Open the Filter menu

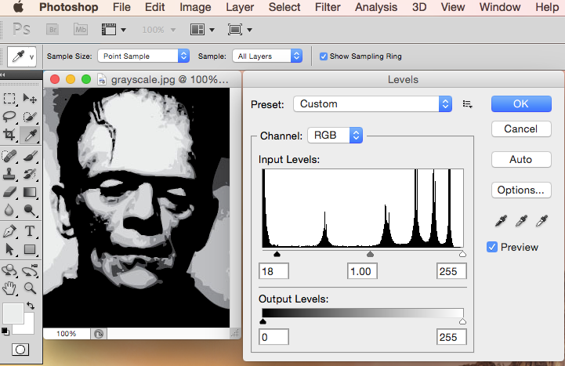tap(328, 7)
